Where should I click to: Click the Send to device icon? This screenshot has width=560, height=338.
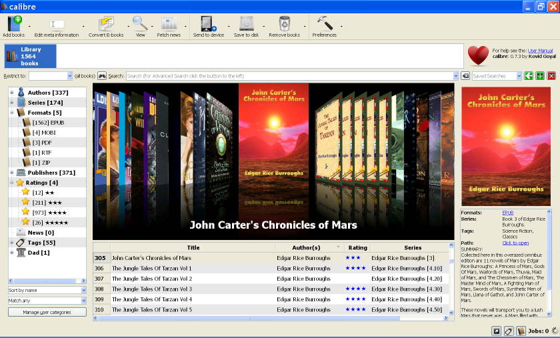[208, 23]
